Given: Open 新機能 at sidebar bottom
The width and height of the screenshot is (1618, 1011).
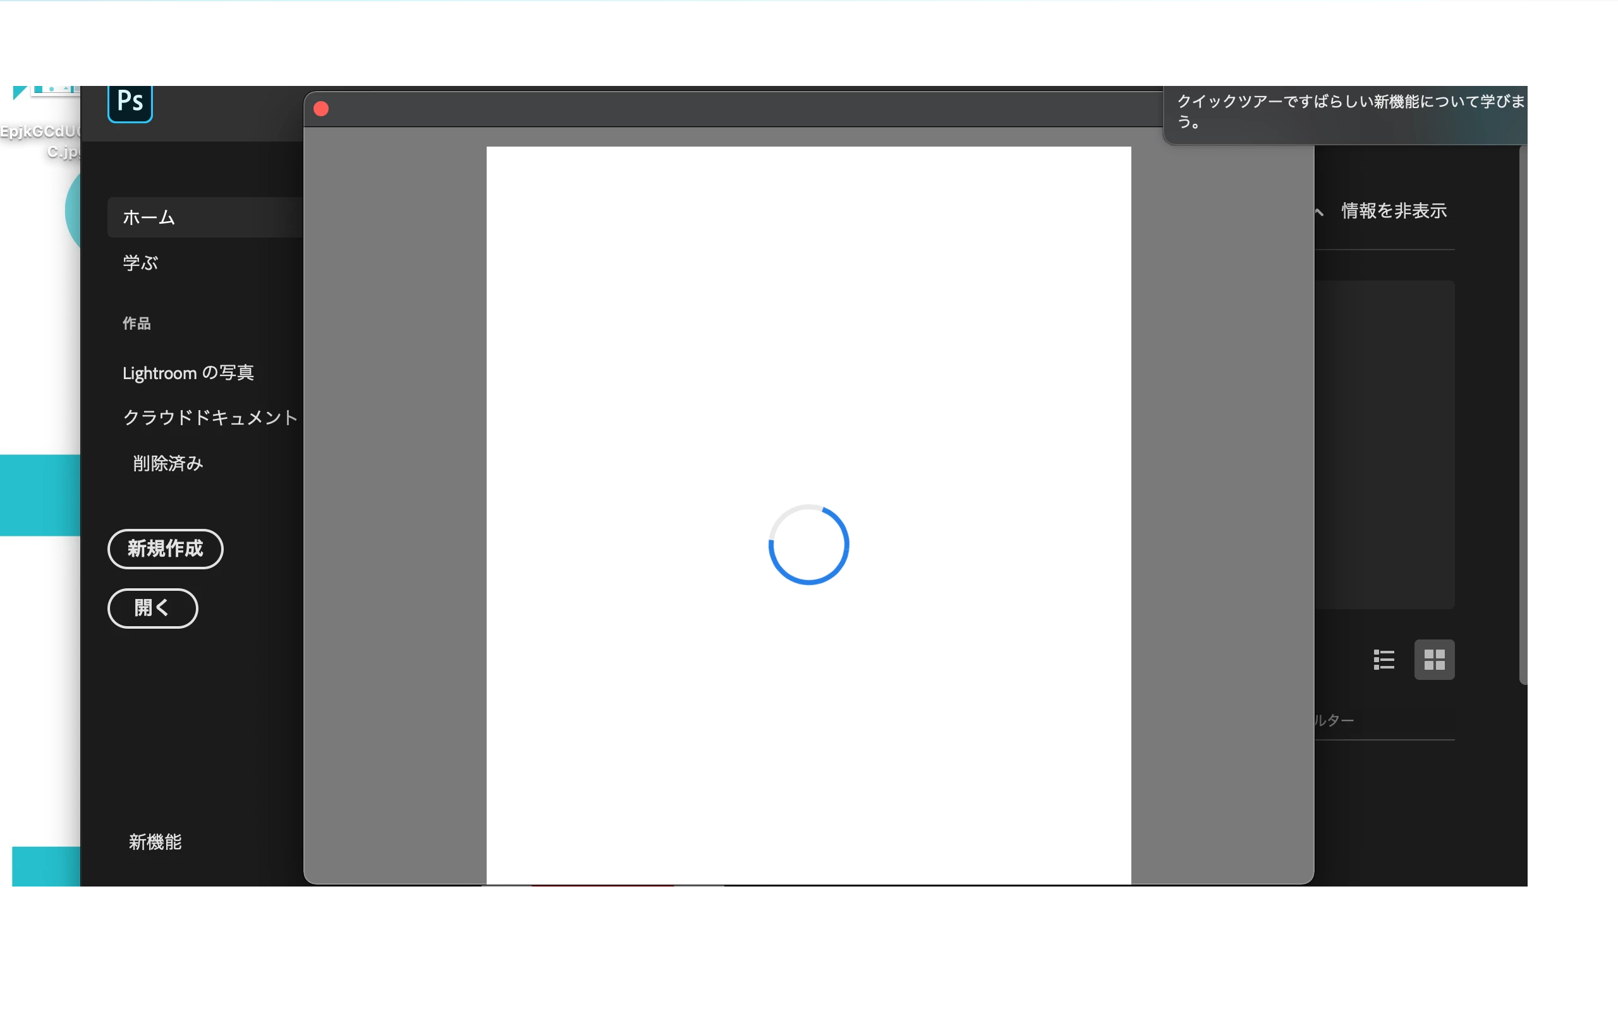Looking at the screenshot, I should point(155,842).
